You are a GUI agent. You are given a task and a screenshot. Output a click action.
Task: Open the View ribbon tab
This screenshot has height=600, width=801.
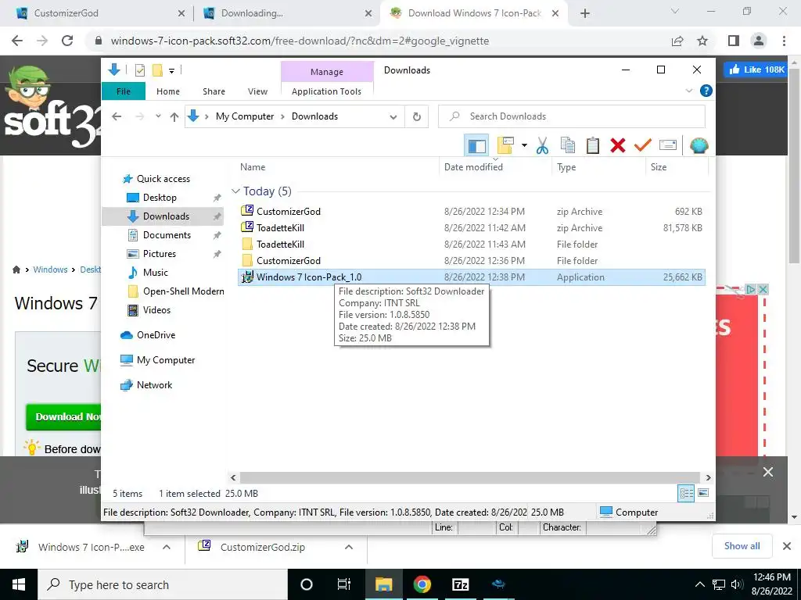coord(257,91)
